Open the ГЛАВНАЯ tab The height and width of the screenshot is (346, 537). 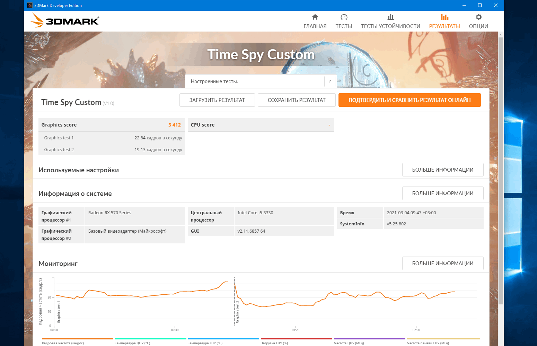click(x=315, y=26)
